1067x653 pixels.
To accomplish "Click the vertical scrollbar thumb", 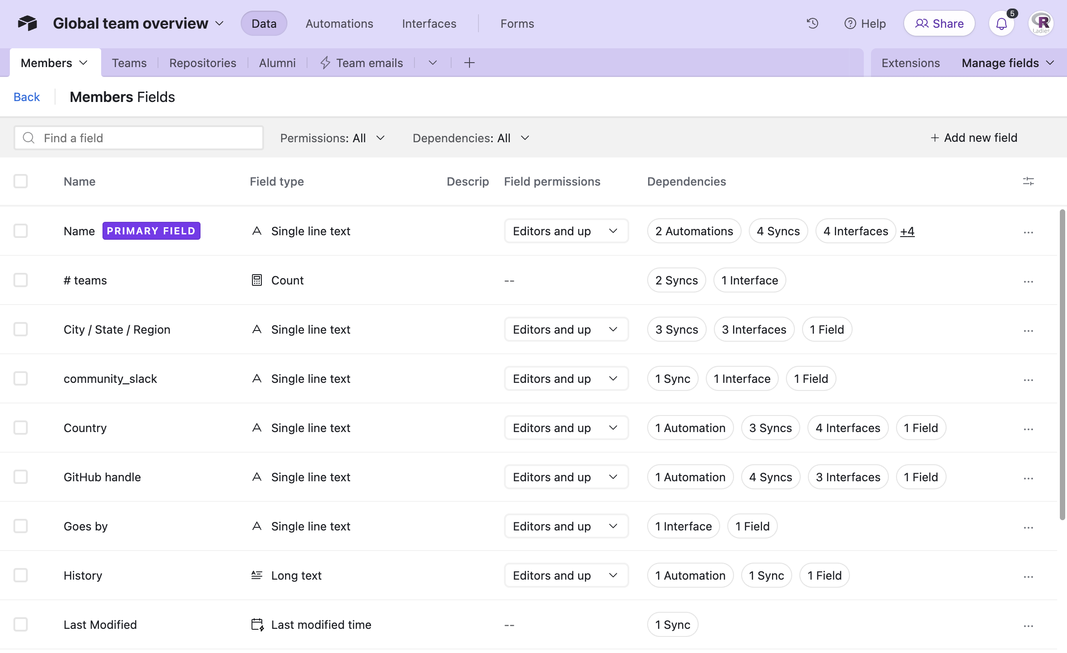I will tap(1062, 365).
